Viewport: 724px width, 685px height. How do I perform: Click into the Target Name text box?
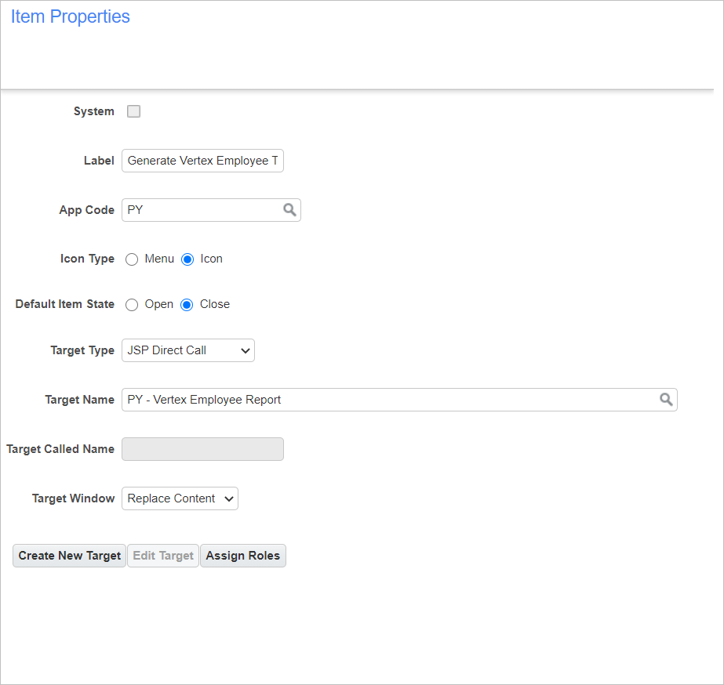[388, 400]
